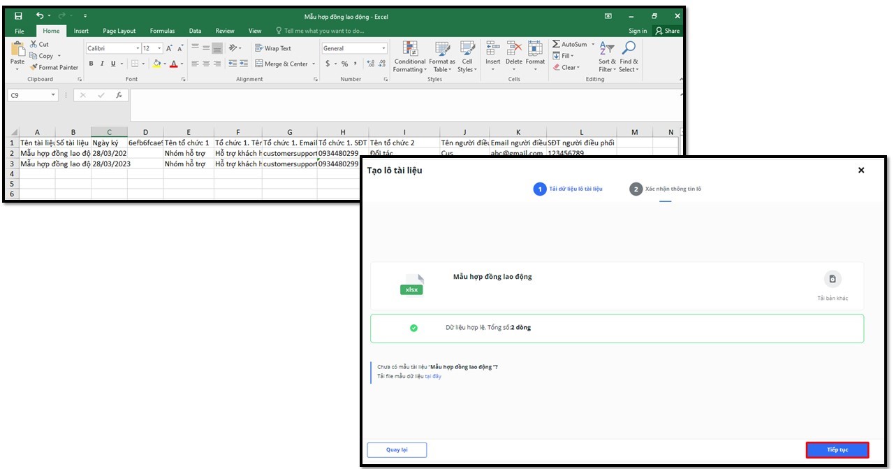Click the Copy icon in the Clipboard group
Image resolution: width=894 pixels, height=469 pixels.
[x=34, y=56]
